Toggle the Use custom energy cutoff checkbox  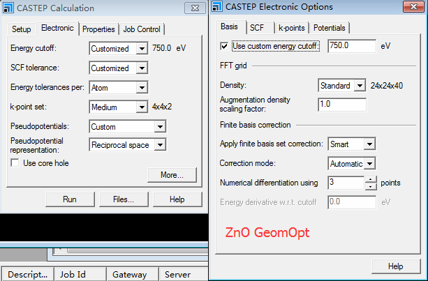(224, 46)
